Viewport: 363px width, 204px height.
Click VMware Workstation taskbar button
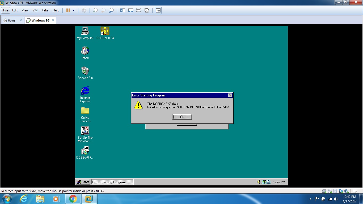[89, 199]
